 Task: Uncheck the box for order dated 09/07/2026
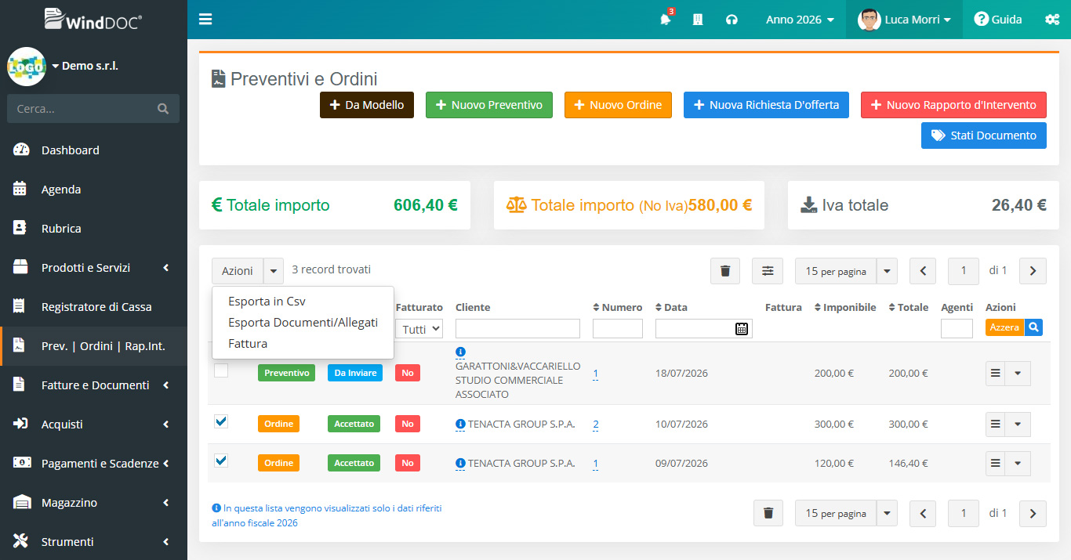221,461
